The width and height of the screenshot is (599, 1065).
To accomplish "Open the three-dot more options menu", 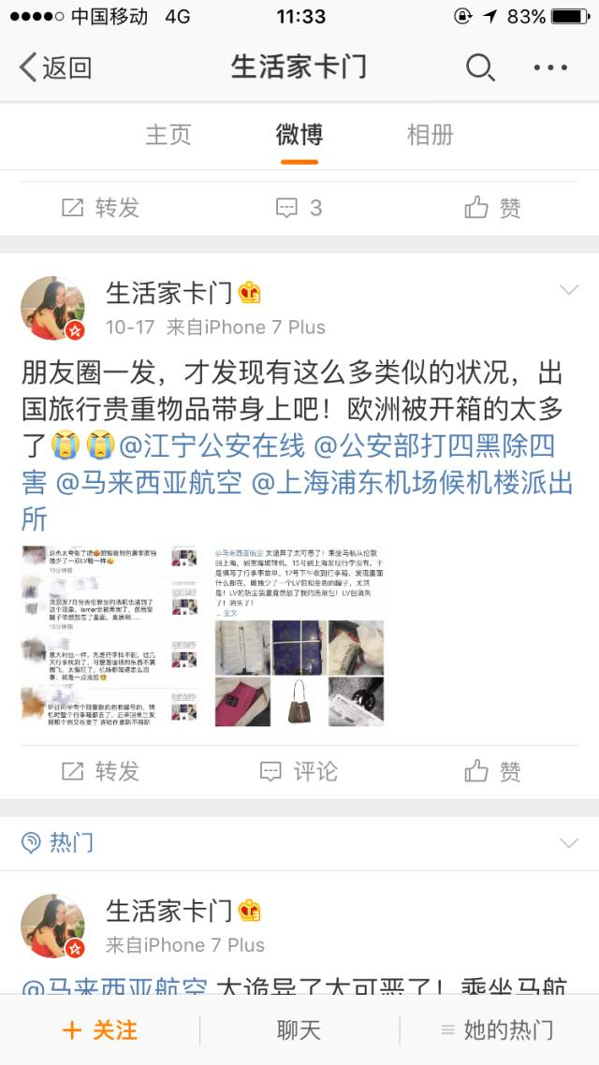I will (x=550, y=67).
